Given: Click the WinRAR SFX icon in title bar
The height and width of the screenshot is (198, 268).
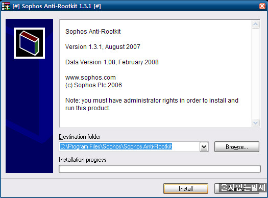Looking at the screenshot, I should (x=6, y=6).
